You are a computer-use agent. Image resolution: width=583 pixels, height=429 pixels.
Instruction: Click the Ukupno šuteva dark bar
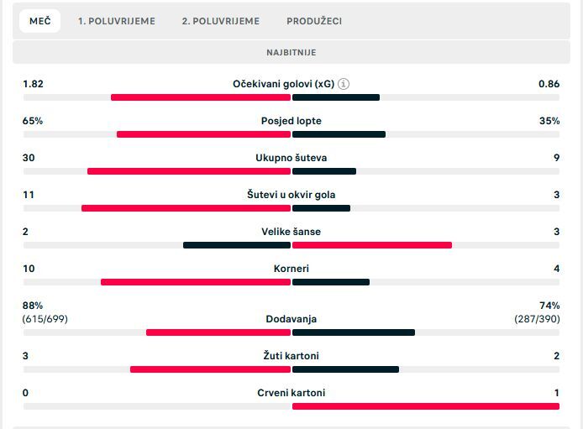point(323,171)
